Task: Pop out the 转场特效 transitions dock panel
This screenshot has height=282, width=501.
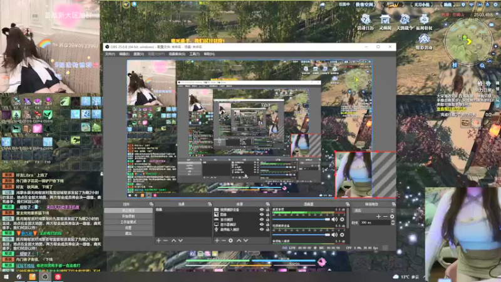Action: point(393,204)
